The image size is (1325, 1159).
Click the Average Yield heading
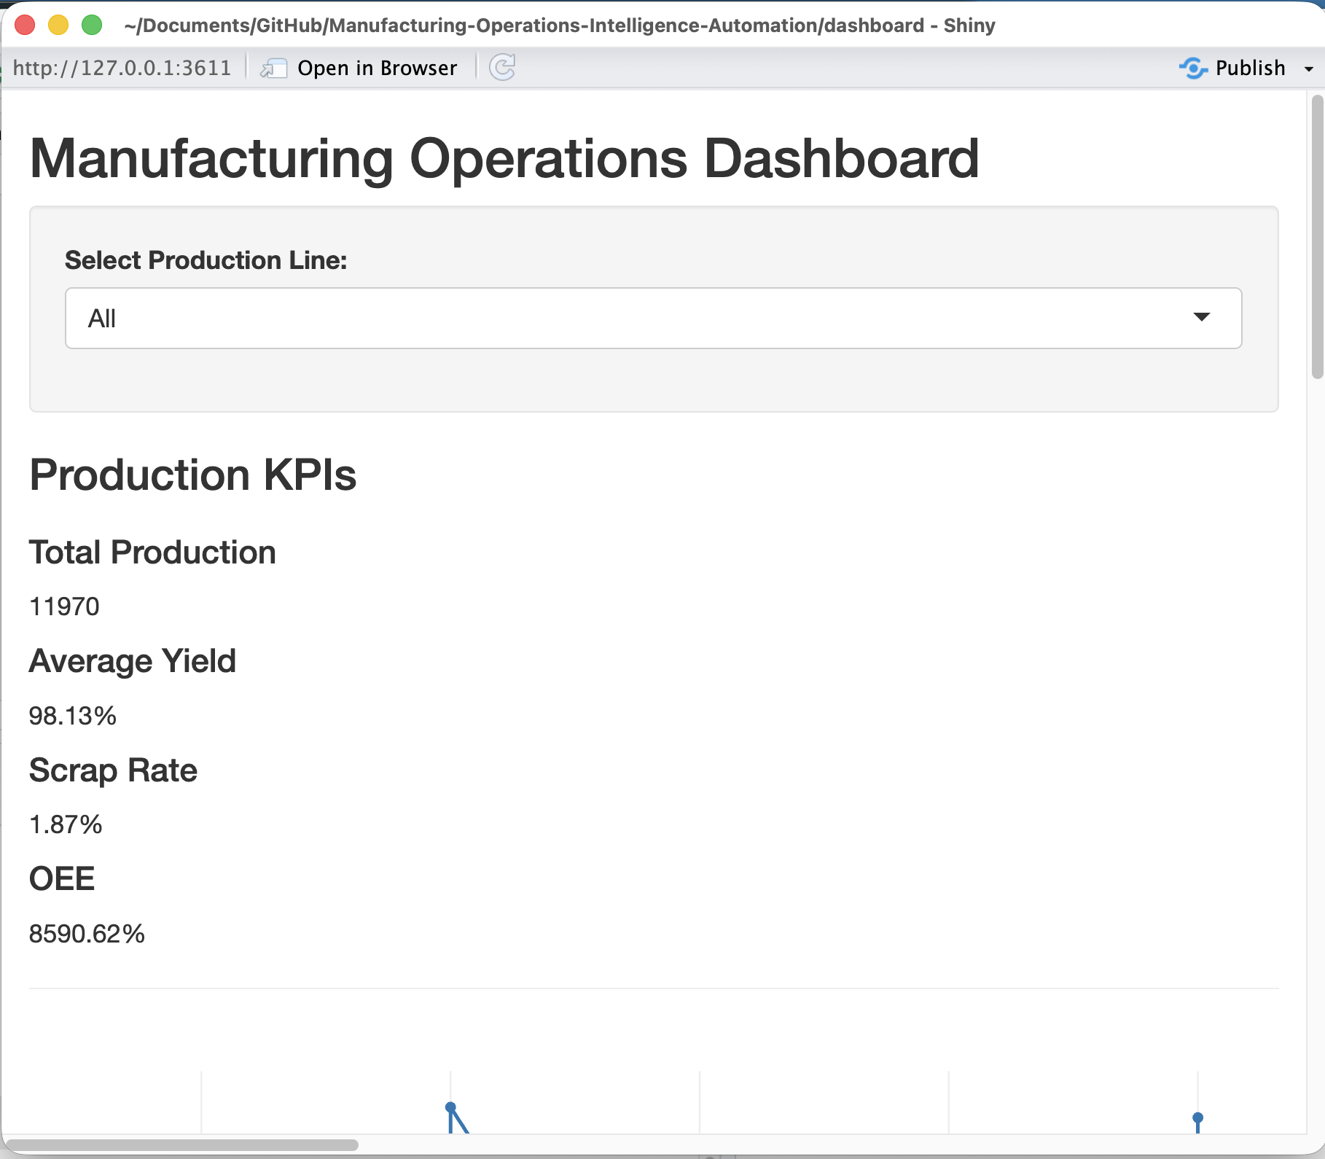pyautogui.click(x=133, y=661)
